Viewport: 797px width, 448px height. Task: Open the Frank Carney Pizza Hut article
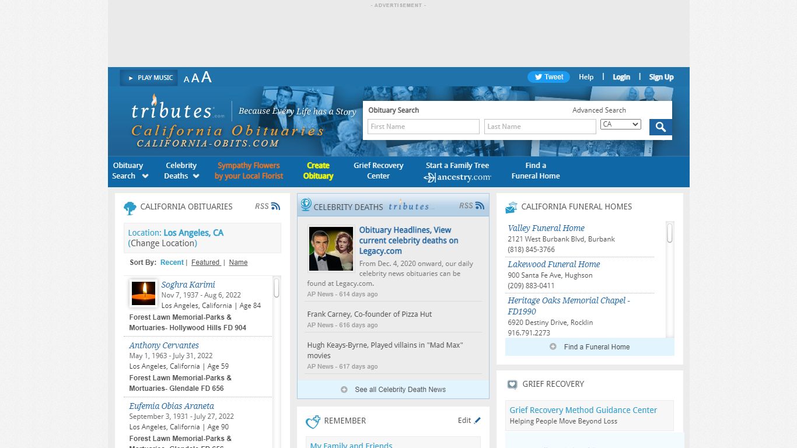[369, 314]
